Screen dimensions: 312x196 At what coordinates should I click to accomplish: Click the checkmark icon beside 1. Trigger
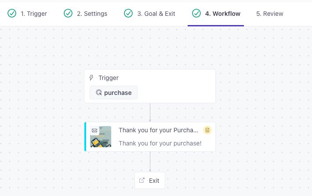pyautogui.click(x=12, y=13)
